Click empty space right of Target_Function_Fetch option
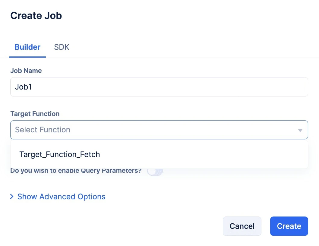Image resolution: width=319 pixels, height=246 pixels. coord(204,154)
